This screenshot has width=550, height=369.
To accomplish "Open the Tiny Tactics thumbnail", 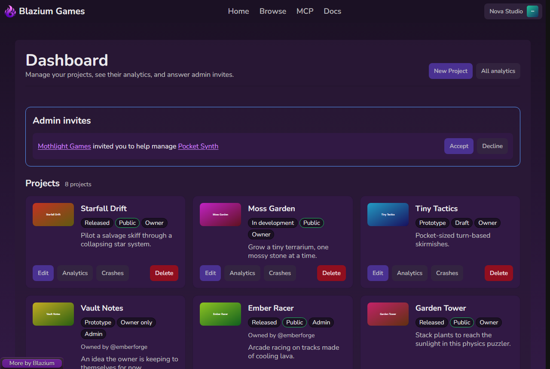I will coord(388,215).
